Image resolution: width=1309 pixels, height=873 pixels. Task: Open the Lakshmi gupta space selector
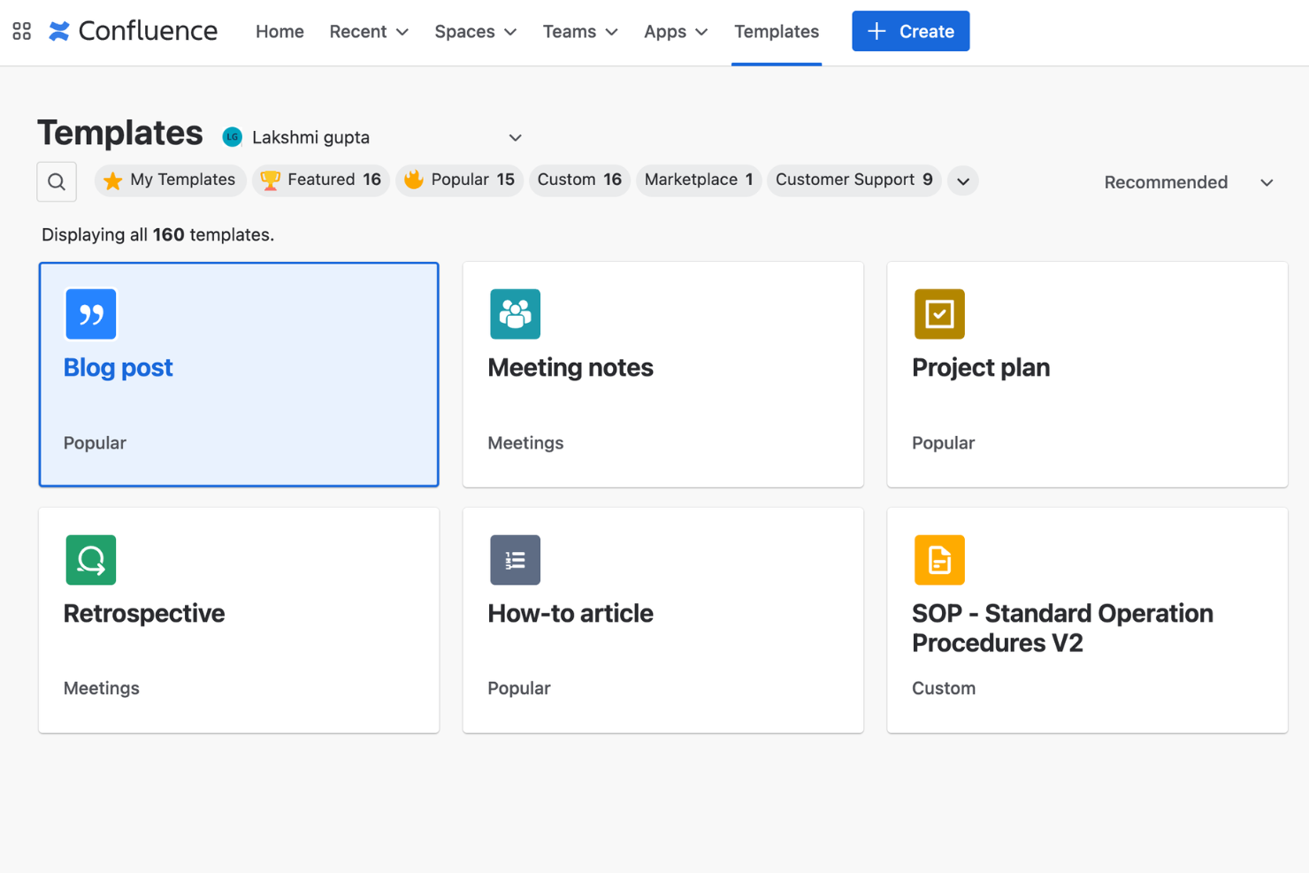[x=372, y=137]
